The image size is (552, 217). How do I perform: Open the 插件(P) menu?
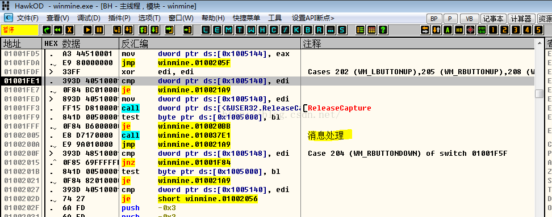119,18
